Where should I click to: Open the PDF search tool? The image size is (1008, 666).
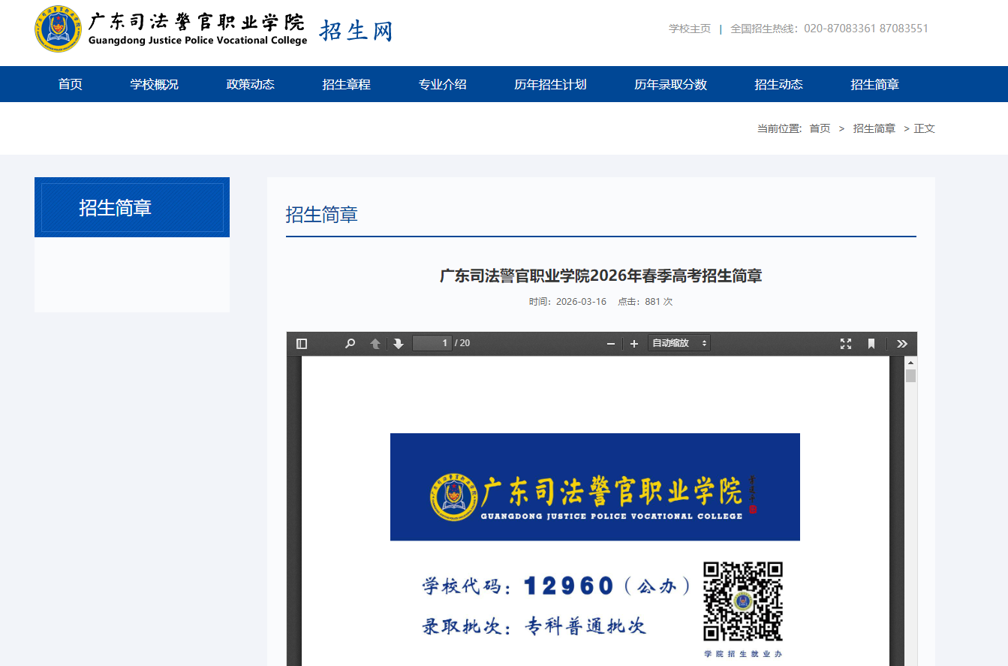click(x=349, y=343)
